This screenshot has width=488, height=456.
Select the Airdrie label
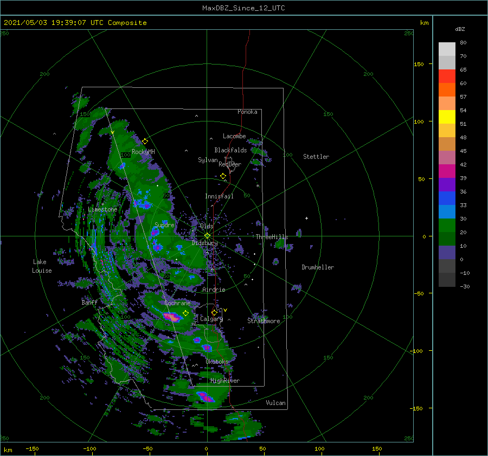[x=214, y=290]
